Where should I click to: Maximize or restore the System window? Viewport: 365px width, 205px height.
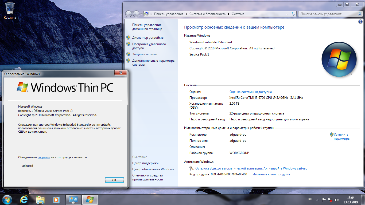(x=347, y=4)
